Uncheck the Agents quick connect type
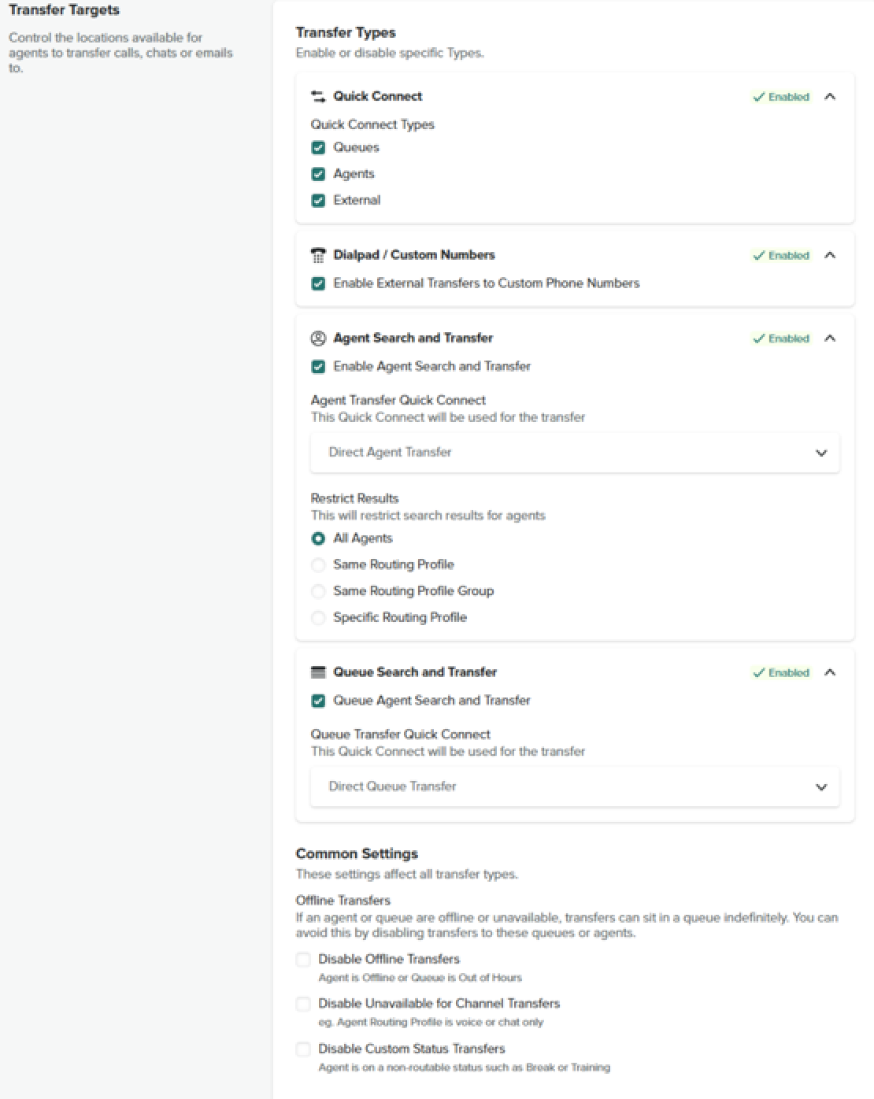Image resolution: width=874 pixels, height=1099 pixels. pos(318,174)
